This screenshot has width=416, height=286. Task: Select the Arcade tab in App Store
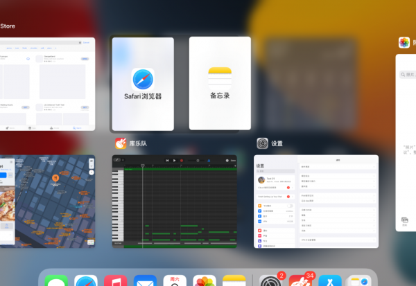point(54,128)
